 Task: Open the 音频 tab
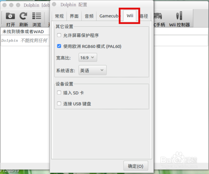(89, 16)
